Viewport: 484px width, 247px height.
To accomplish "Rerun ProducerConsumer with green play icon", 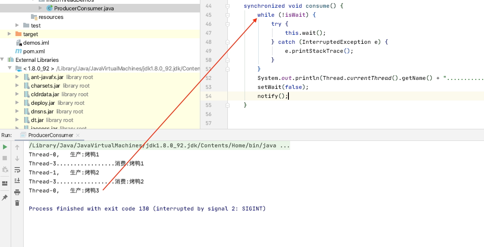I will 5,147.
